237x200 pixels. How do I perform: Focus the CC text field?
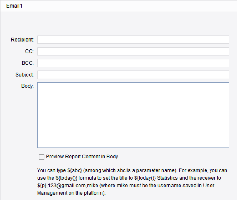(133, 52)
